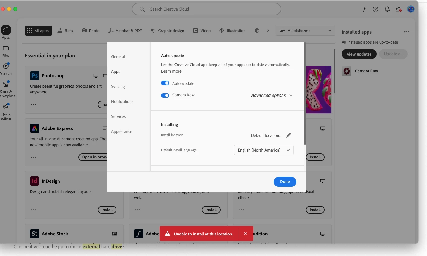Open Services preferences tab

[x=118, y=116]
